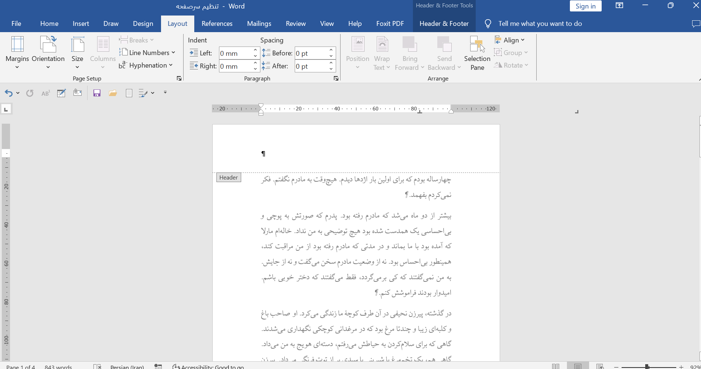
Task: Click the Insert Footnote (AB1) icon
Action: 45,93
